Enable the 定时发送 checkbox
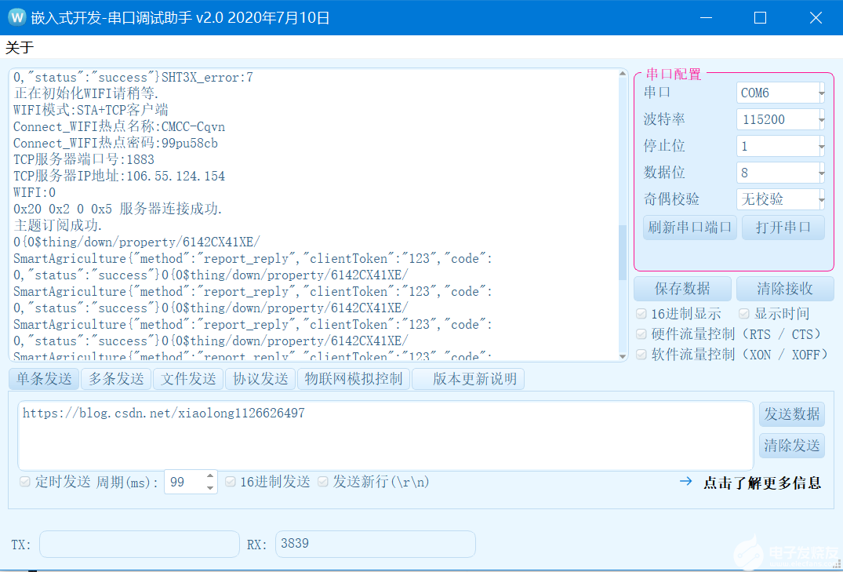The height and width of the screenshot is (572, 843). click(24, 482)
